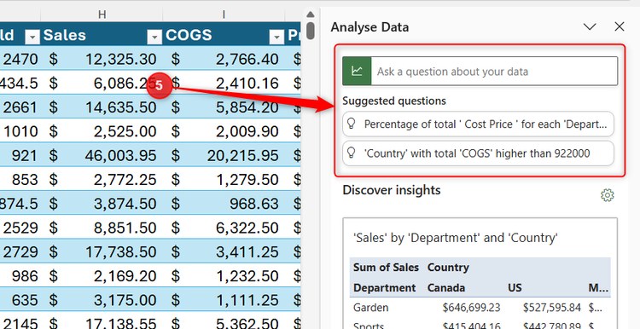Screen dimensions: 640x329
Task: Select Sales cell 8,851.50
Action: 102,228
